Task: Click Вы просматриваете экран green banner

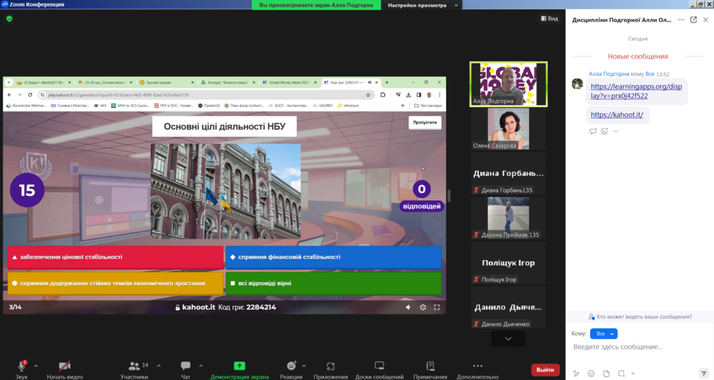Action: (316, 5)
